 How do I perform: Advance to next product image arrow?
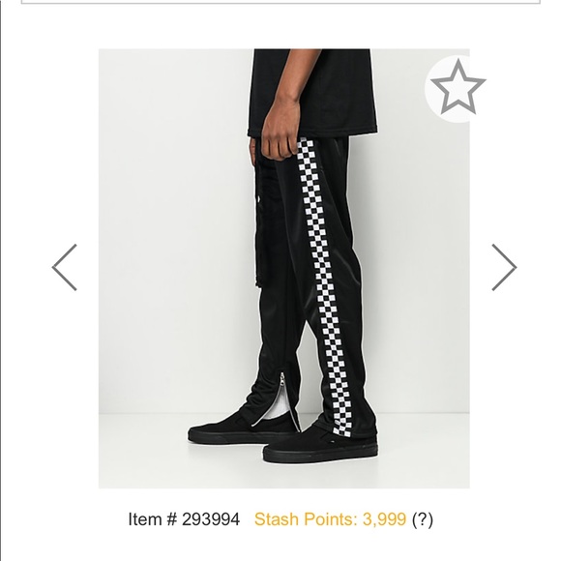(x=504, y=267)
